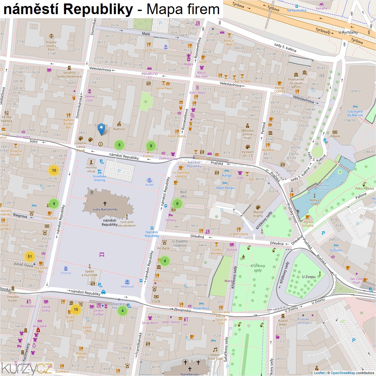Select the yellow cluster marker numbered 10
The height and width of the screenshot is (376, 376).
(x=54, y=170)
